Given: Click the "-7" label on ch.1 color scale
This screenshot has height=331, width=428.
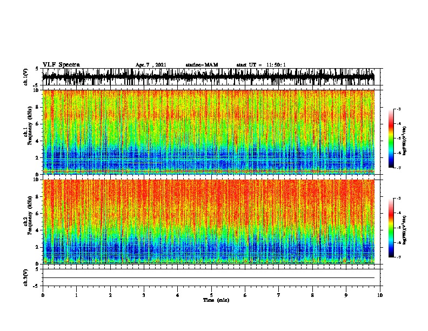Looking at the screenshot, I should (x=398, y=168).
